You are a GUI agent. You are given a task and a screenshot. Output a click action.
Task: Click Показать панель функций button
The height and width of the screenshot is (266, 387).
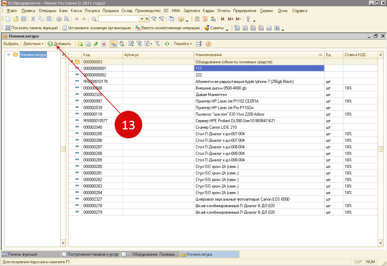31,28
